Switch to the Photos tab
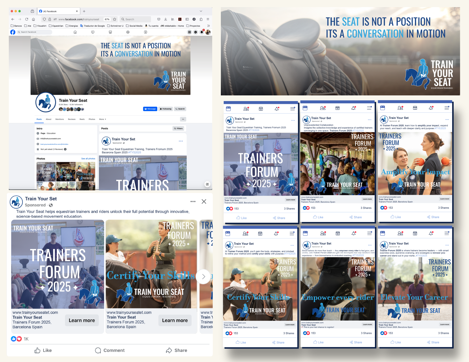The width and height of the screenshot is (469, 362). 92,119
